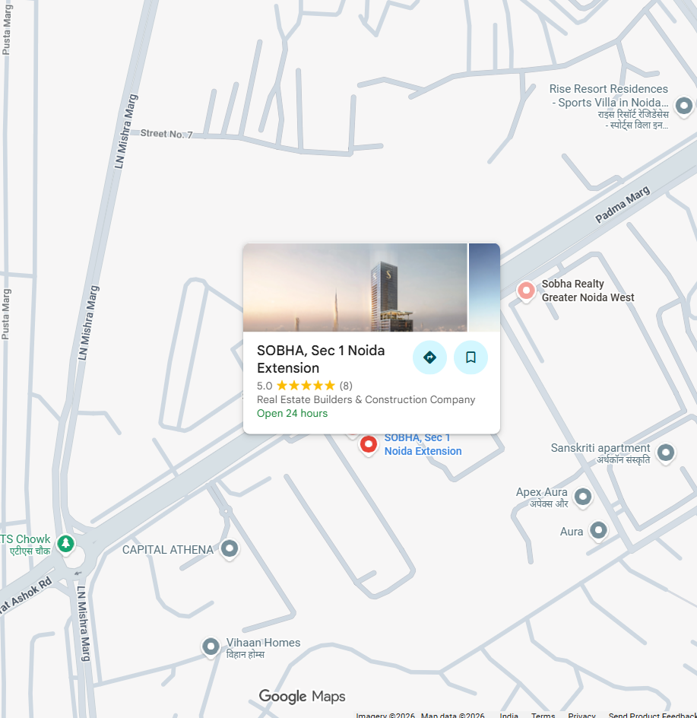Click the Directions icon in the place card
The height and width of the screenshot is (718, 697).
pyautogui.click(x=429, y=357)
